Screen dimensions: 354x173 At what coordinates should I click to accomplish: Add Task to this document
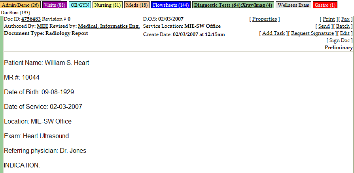[x=273, y=33]
